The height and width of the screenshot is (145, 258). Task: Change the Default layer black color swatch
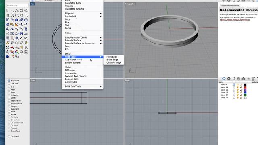point(245,85)
